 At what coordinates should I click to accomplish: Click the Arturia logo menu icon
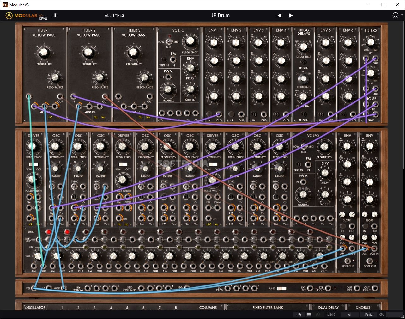9,15
